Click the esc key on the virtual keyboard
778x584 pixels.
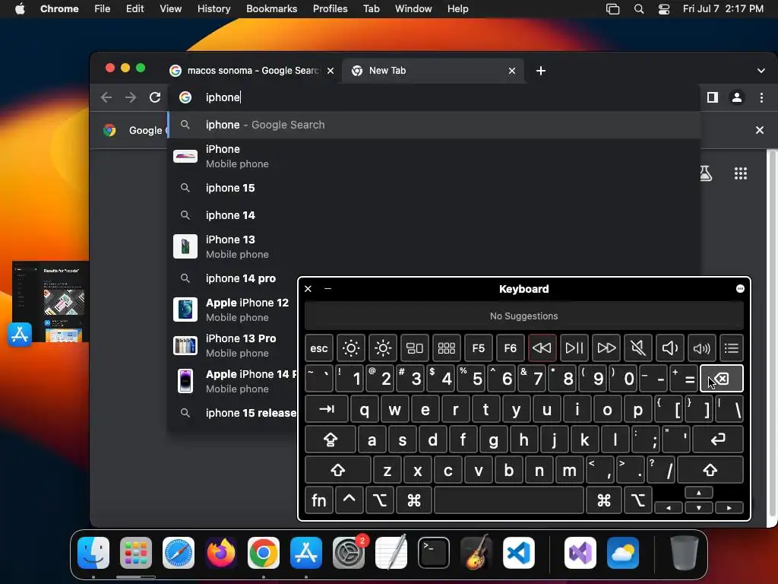point(318,348)
